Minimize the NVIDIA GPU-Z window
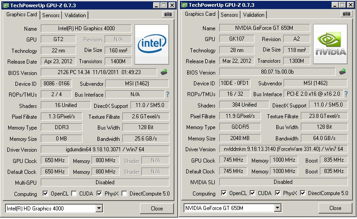357x219 pixels. click(x=335, y=5)
